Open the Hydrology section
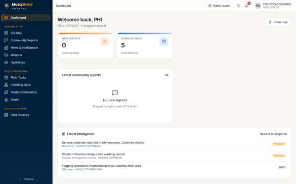This screenshot has height=184, width=296. pyautogui.click(x=26, y=62)
